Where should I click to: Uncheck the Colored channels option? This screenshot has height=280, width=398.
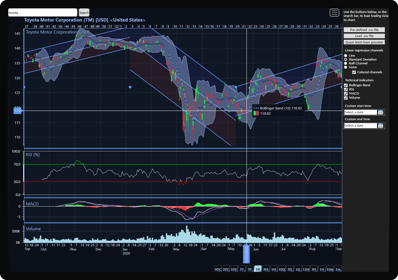click(354, 72)
